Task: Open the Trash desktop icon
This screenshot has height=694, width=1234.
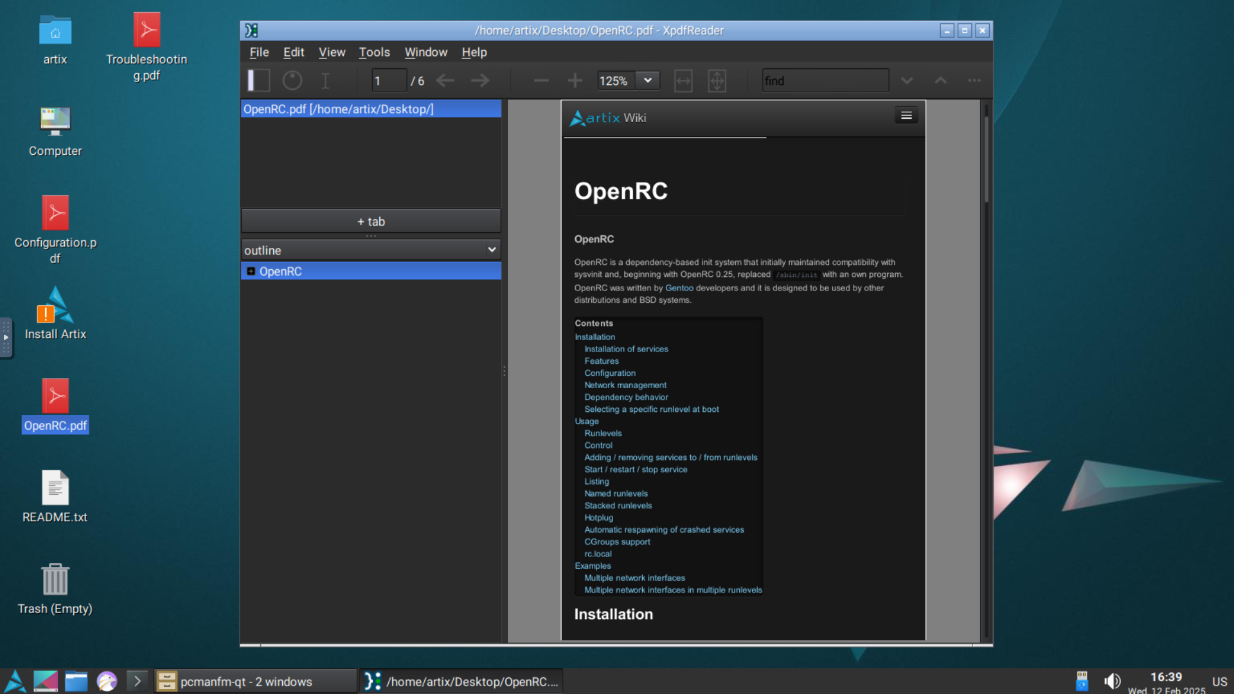Action: pyautogui.click(x=55, y=589)
